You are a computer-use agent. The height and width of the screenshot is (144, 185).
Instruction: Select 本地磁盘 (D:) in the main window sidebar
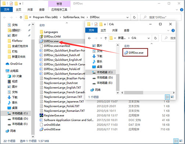[x=18, y=119]
